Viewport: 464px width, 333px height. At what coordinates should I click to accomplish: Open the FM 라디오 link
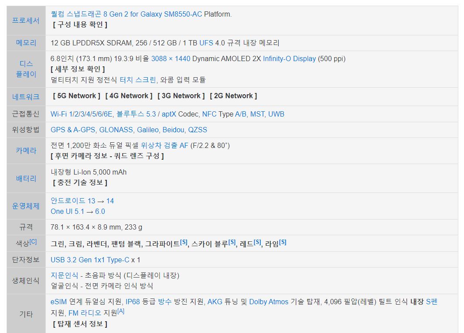pyautogui.click(x=85, y=313)
